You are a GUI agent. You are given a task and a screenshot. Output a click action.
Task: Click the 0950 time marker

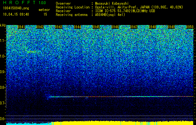click(190, 27)
